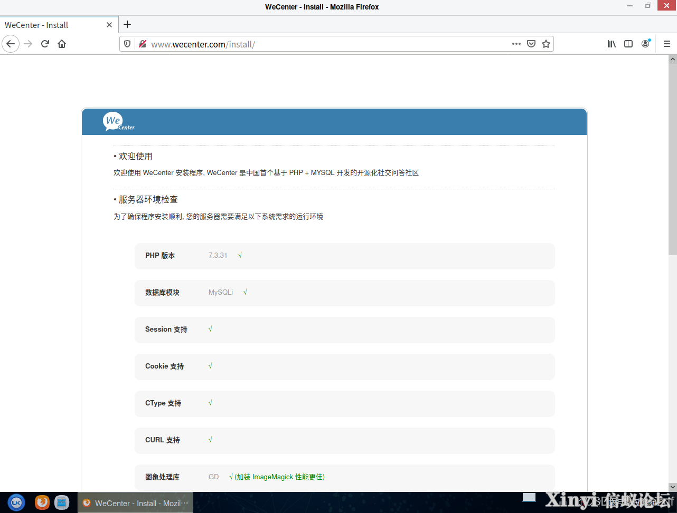The image size is (677, 513).
Task: Click the GD value text
Action: coord(213,477)
